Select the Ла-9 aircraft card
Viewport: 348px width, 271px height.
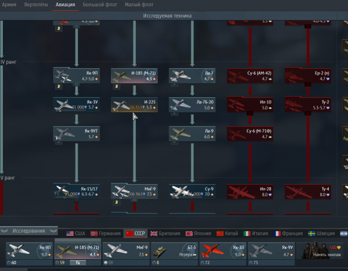pos(192,134)
